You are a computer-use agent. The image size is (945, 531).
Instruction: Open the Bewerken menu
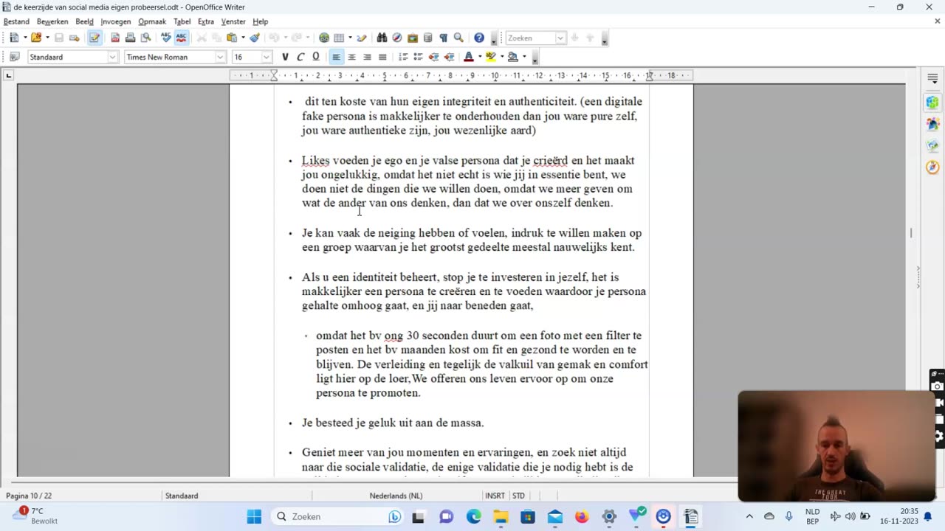52,21
